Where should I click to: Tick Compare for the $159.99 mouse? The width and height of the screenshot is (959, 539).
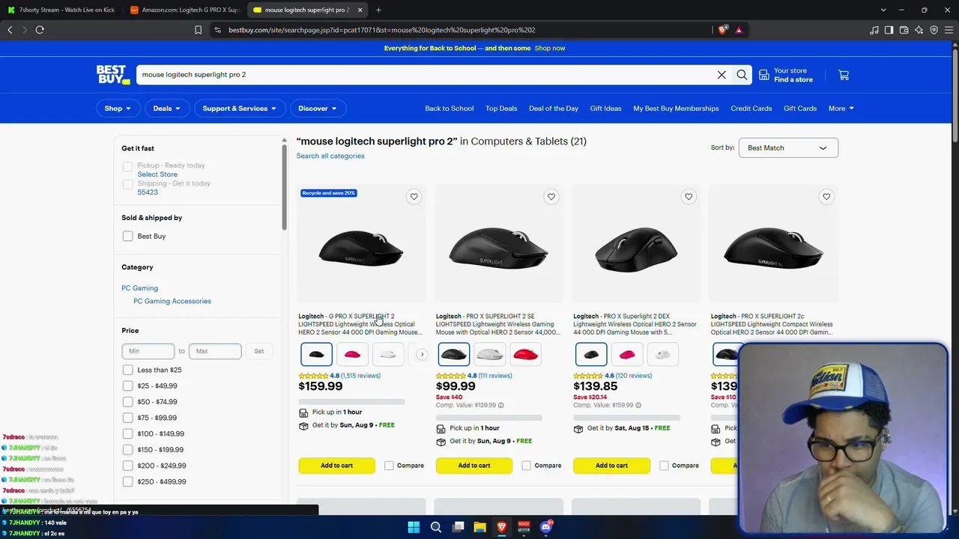pos(389,466)
